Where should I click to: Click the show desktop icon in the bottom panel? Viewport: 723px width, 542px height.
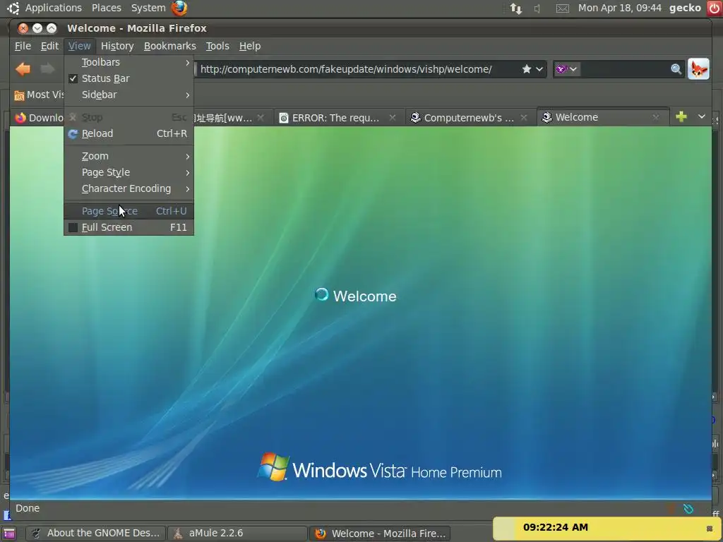point(8,534)
